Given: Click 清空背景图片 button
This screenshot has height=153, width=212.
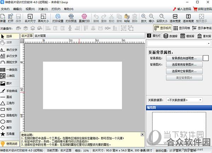Looking at the screenshot, I should (x=184, y=78).
